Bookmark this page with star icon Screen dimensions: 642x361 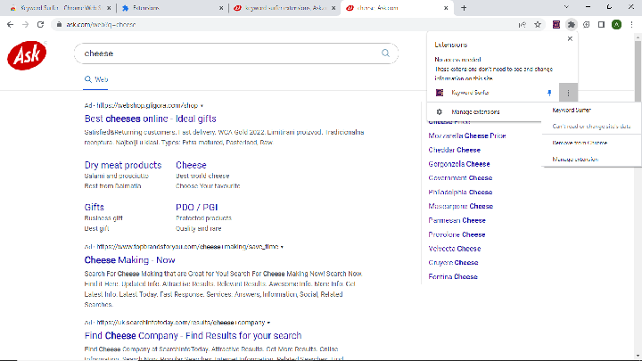[x=538, y=25]
